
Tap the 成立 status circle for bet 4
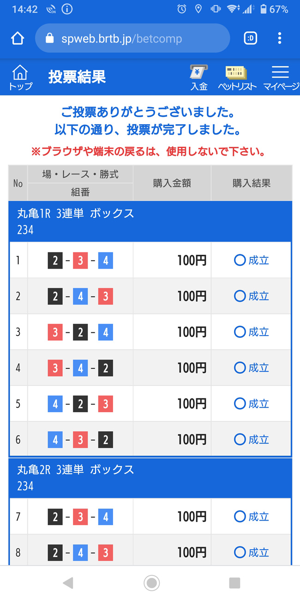240,368
